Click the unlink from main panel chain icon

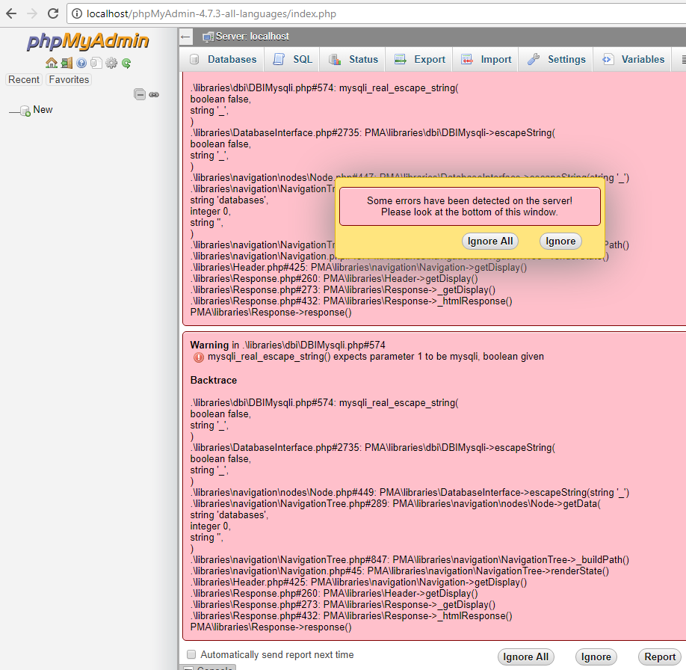(x=154, y=94)
